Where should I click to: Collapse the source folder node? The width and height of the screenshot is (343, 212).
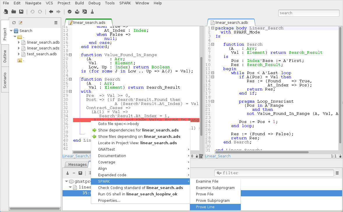(15, 37)
